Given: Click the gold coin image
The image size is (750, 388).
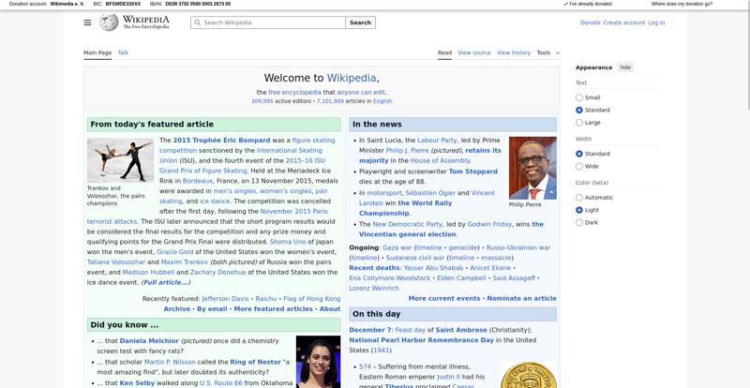Looking at the screenshot, I should click(528, 377).
